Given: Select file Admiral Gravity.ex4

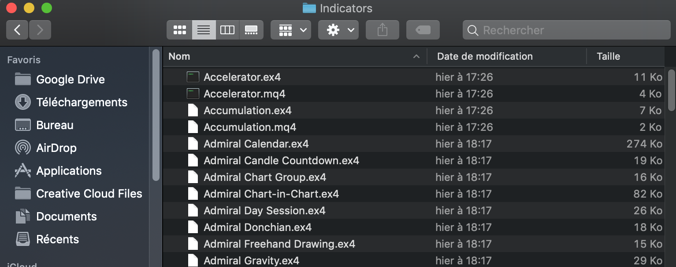Looking at the screenshot, I should [413, 260].
